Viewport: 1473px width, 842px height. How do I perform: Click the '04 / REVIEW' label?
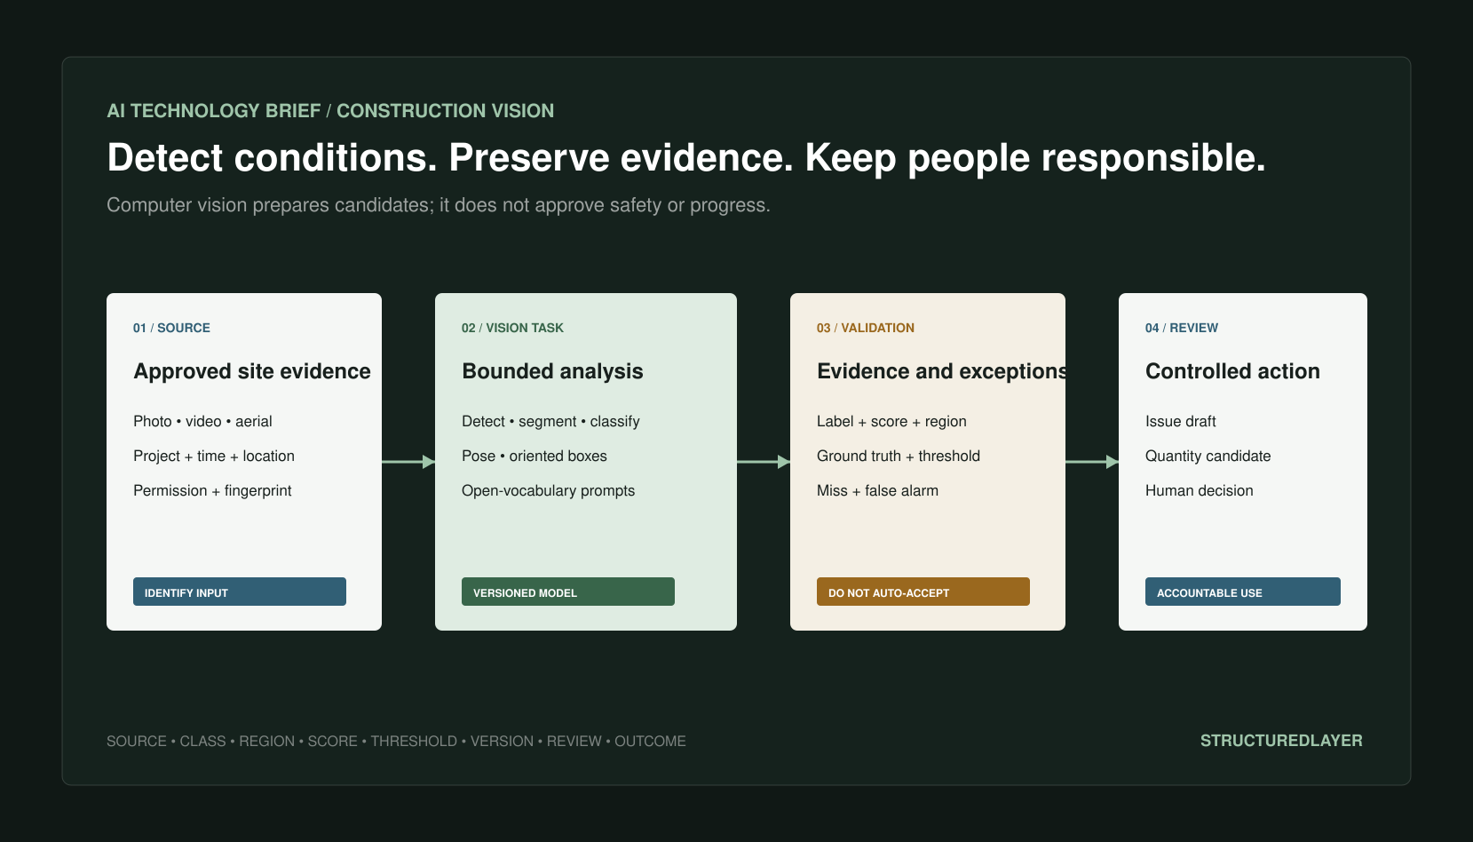[1182, 328]
